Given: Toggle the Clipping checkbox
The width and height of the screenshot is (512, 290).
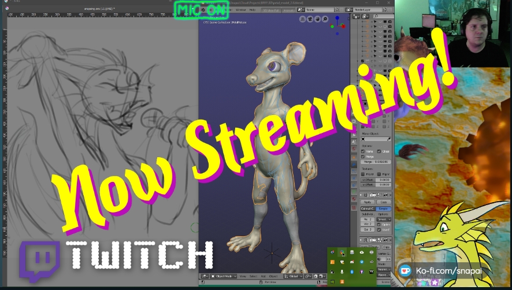Looking at the screenshot, I should 379,151.
